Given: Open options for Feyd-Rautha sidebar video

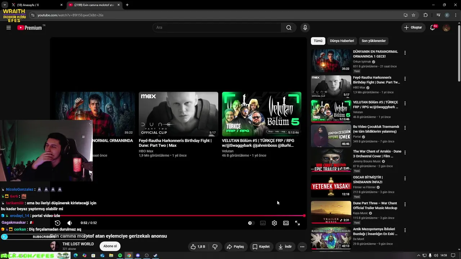Looking at the screenshot, I should [x=405, y=79].
